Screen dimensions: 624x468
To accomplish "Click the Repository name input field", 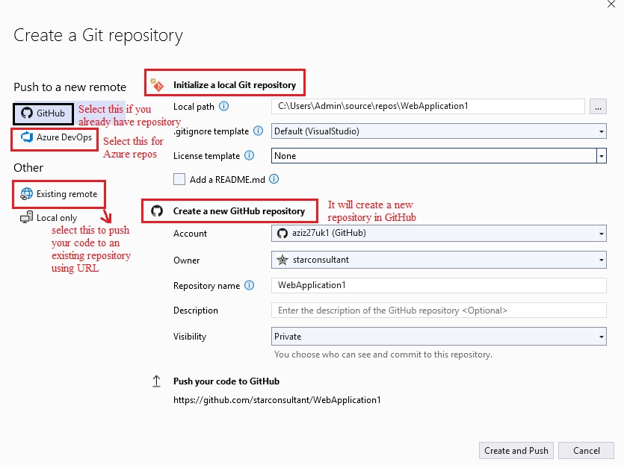I will coord(439,285).
